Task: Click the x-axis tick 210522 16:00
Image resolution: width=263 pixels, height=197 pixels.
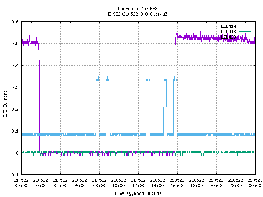Action: pos(177,183)
